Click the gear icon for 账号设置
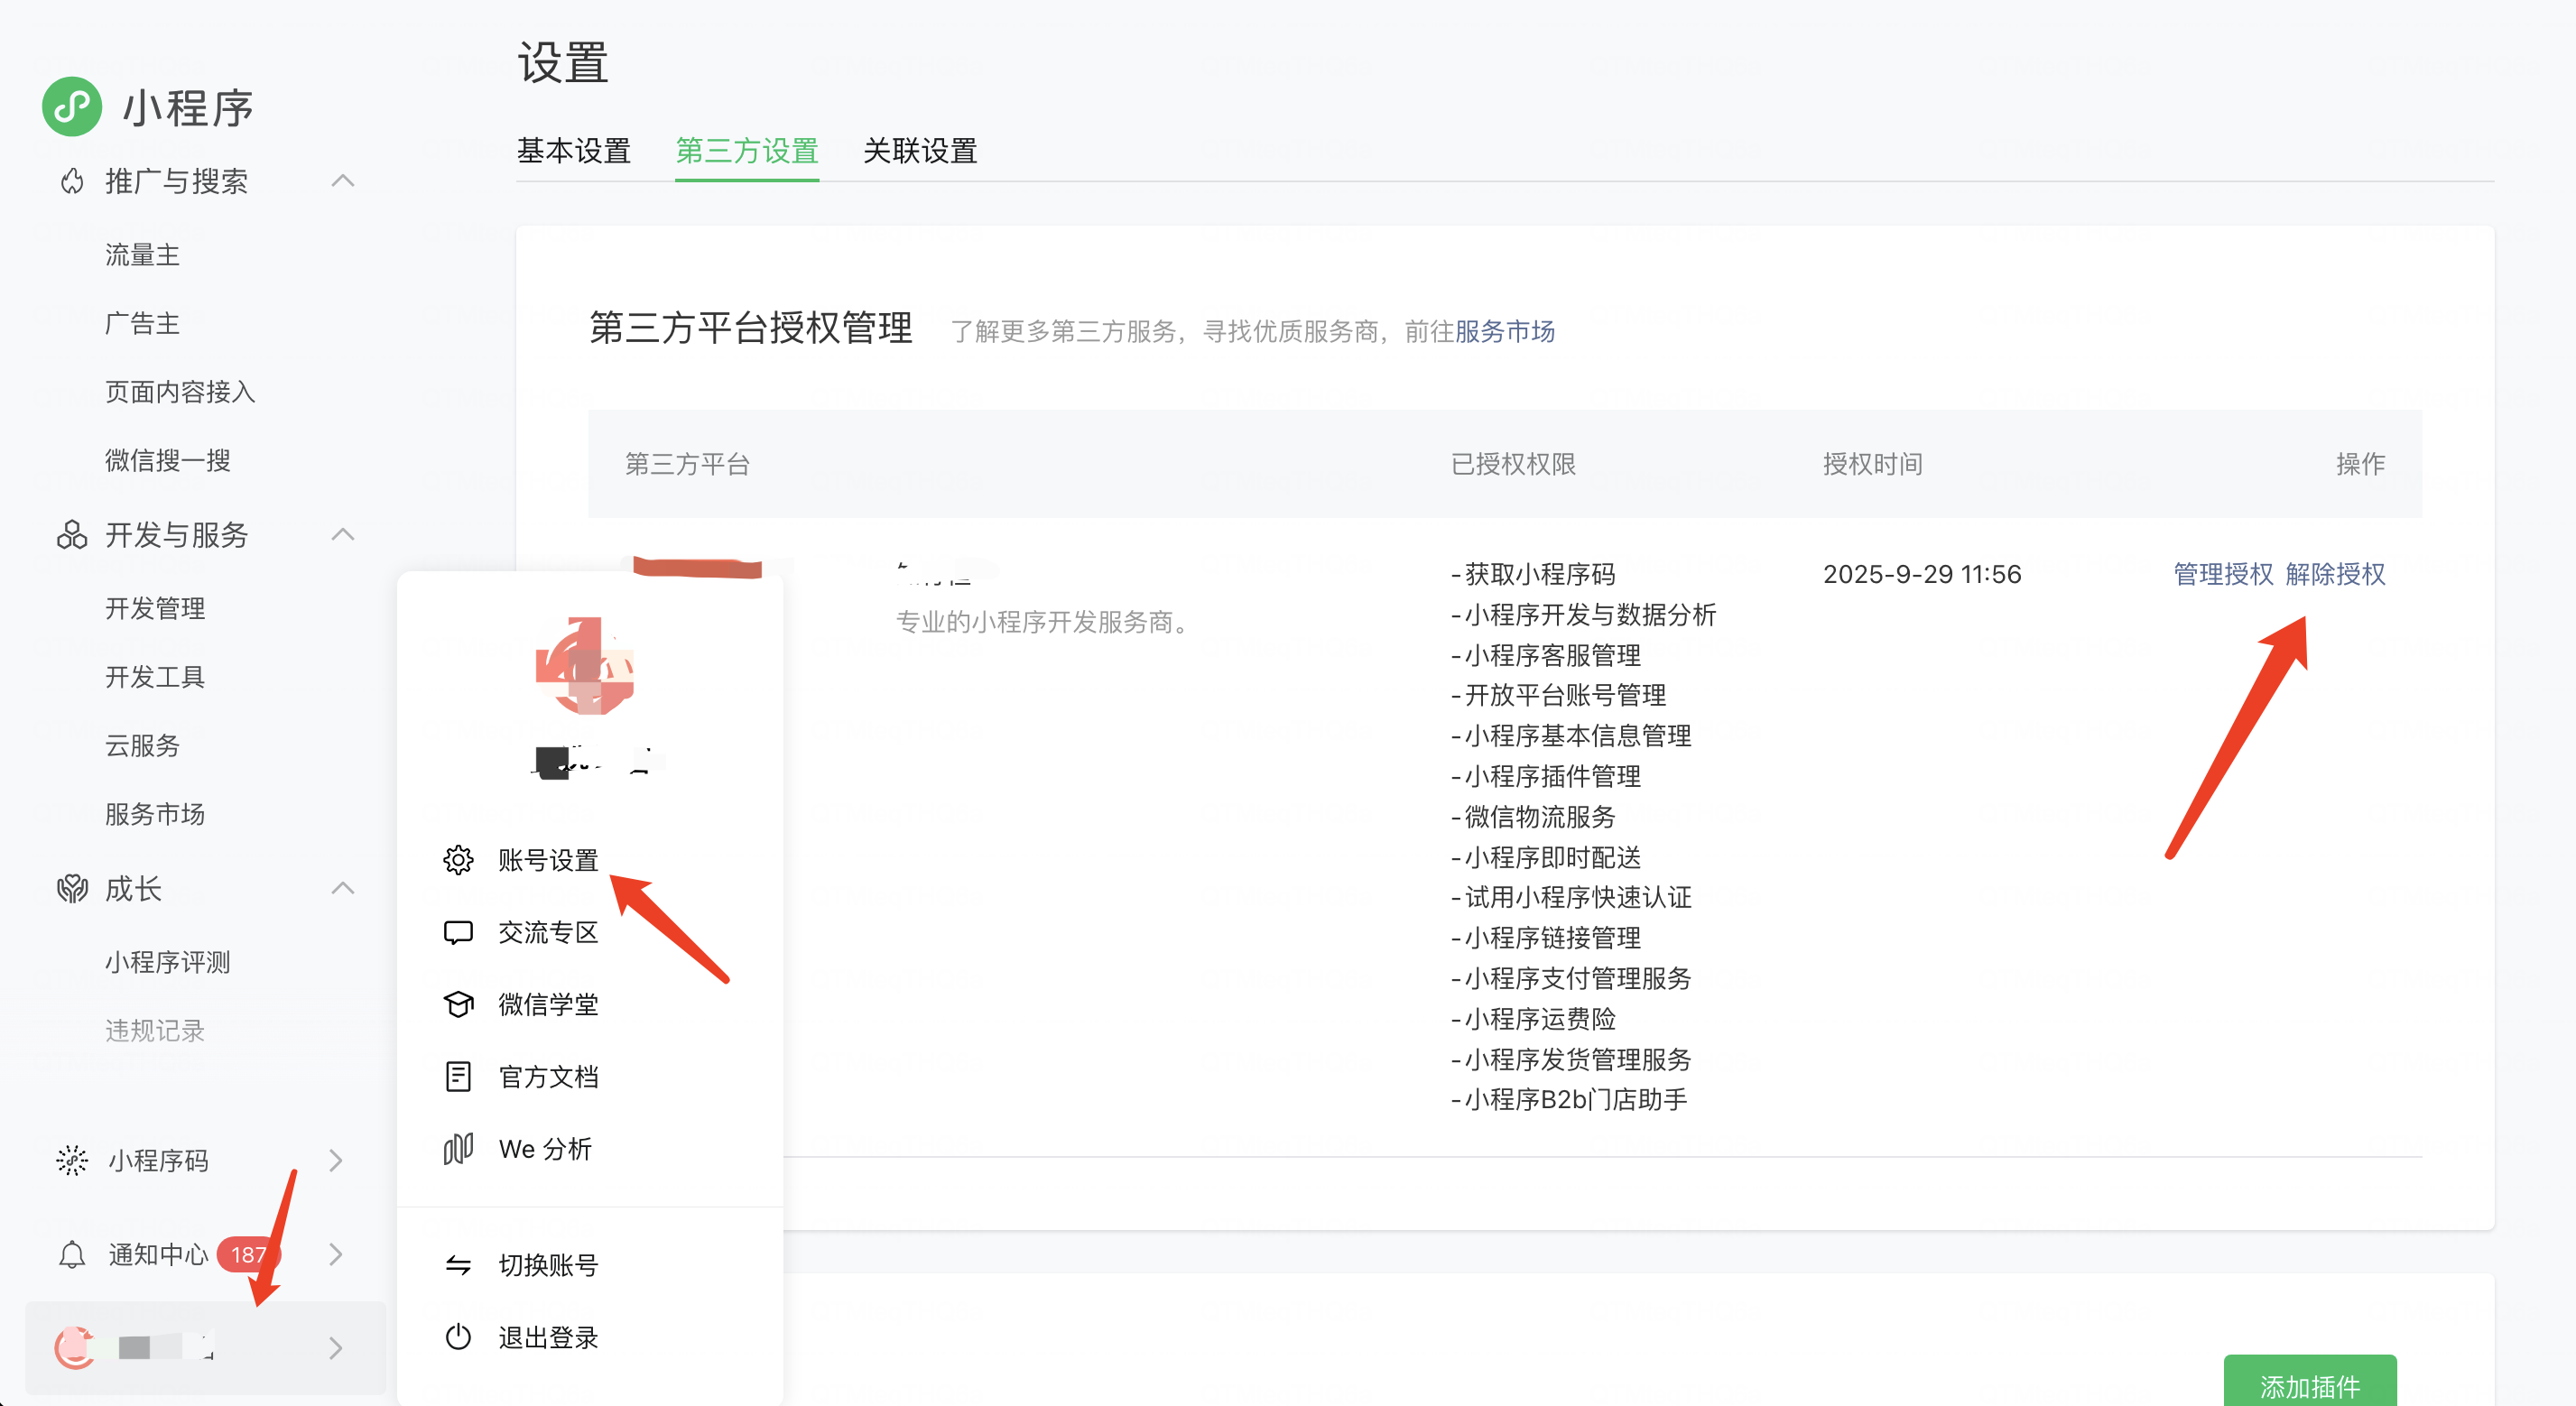The image size is (2576, 1406). (x=458, y=860)
